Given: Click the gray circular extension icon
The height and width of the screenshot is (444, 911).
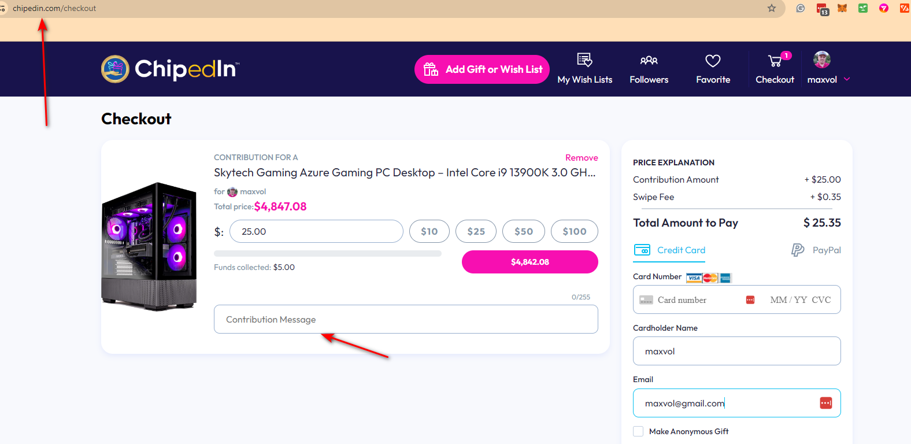Looking at the screenshot, I should [801, 8].
